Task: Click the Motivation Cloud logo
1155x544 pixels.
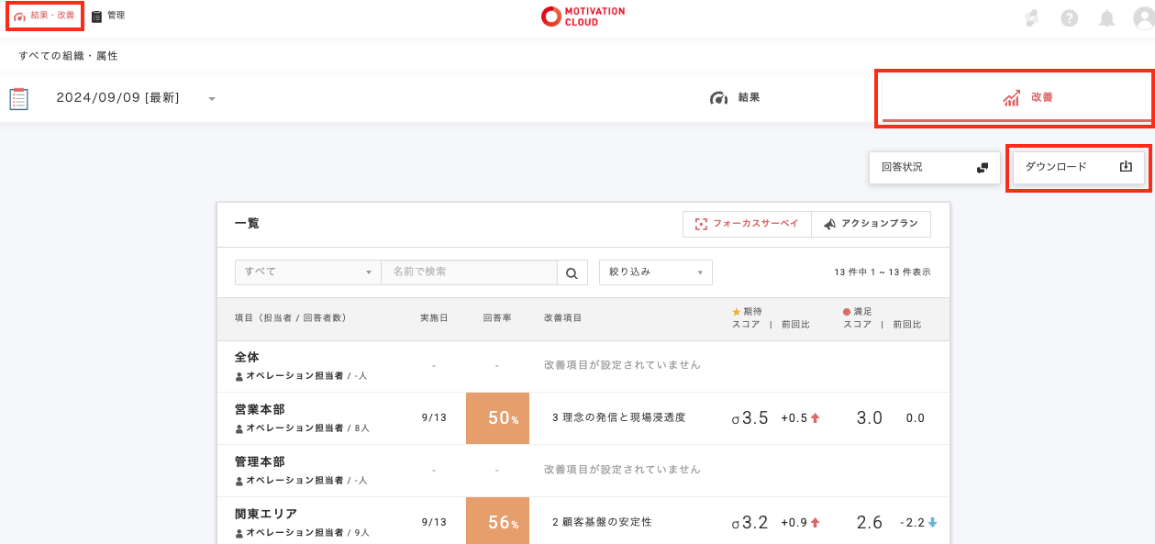Action: 583,17
